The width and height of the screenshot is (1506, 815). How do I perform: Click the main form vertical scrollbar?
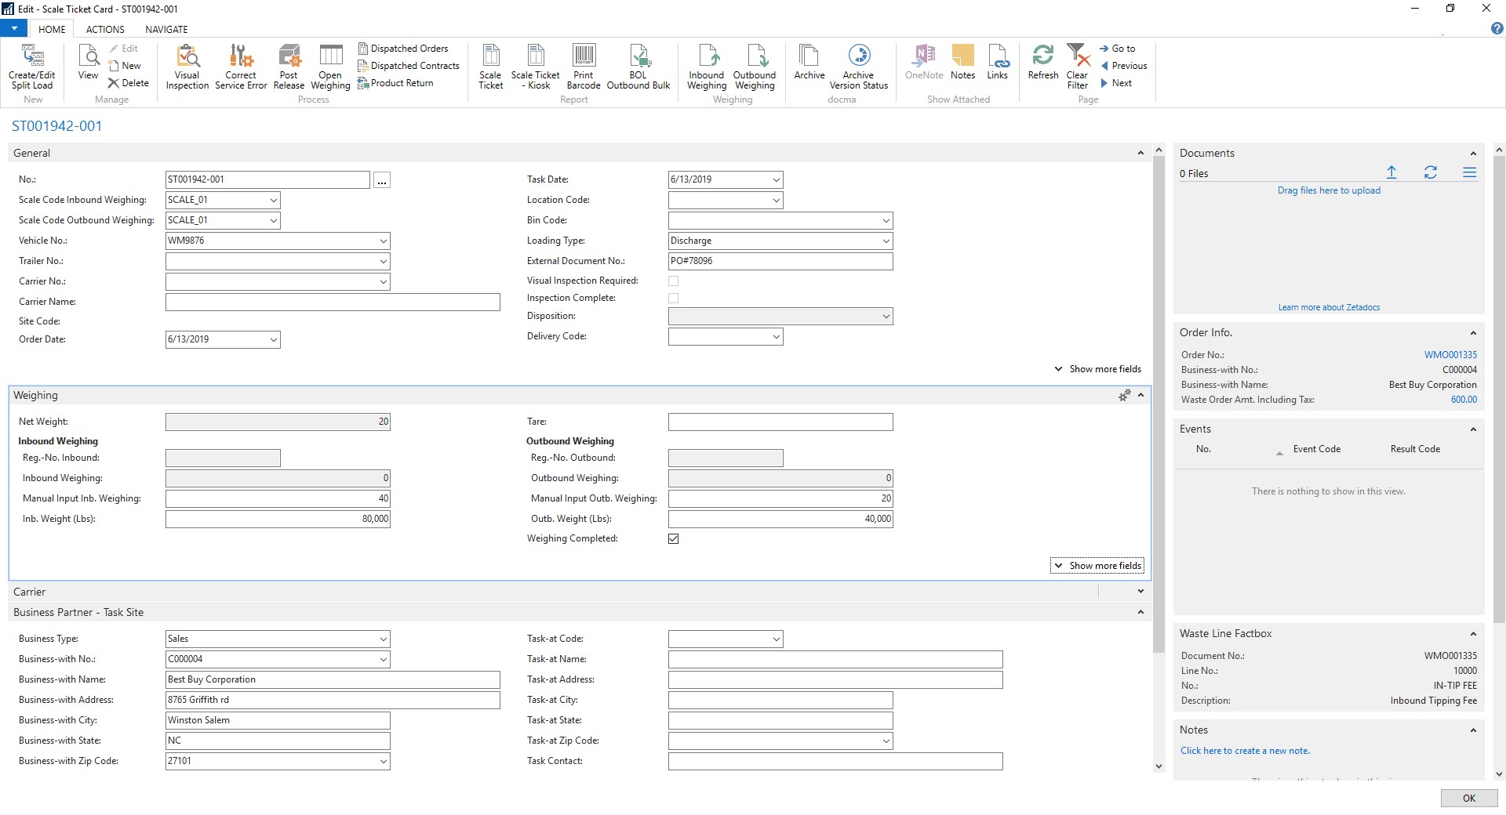[x=1159, y=404]
